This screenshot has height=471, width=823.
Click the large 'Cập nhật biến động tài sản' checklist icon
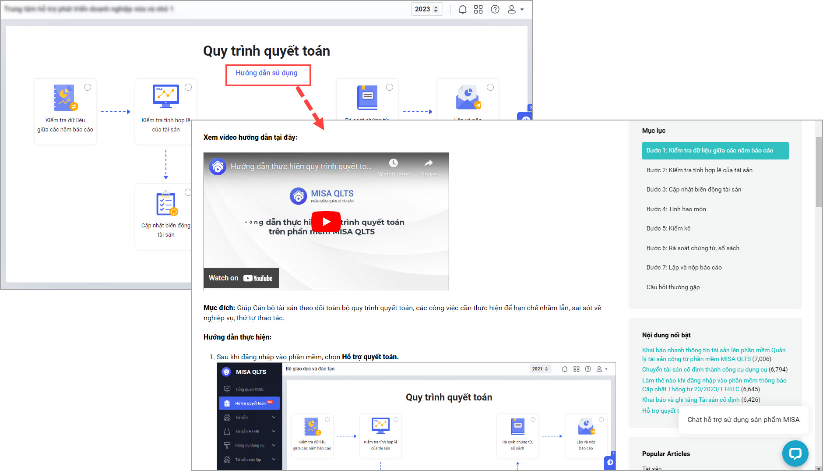(x=167, y=203)
